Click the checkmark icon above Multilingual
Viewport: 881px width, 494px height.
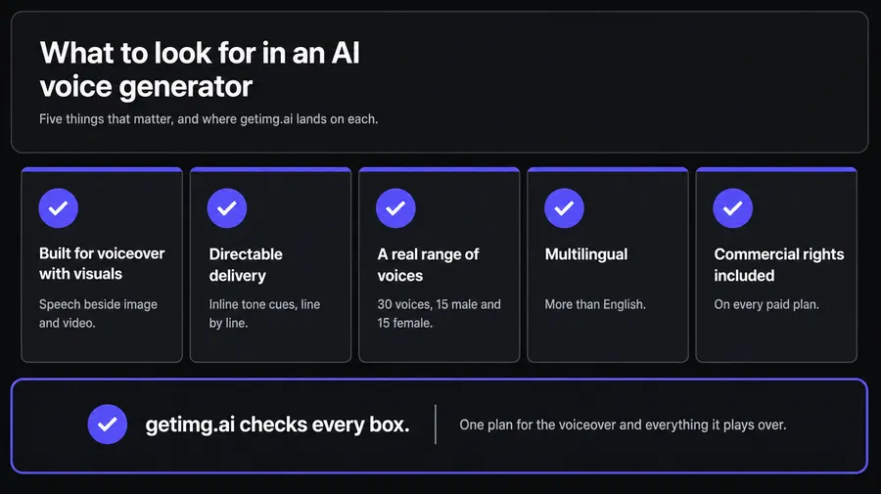(x=564, y=208)
